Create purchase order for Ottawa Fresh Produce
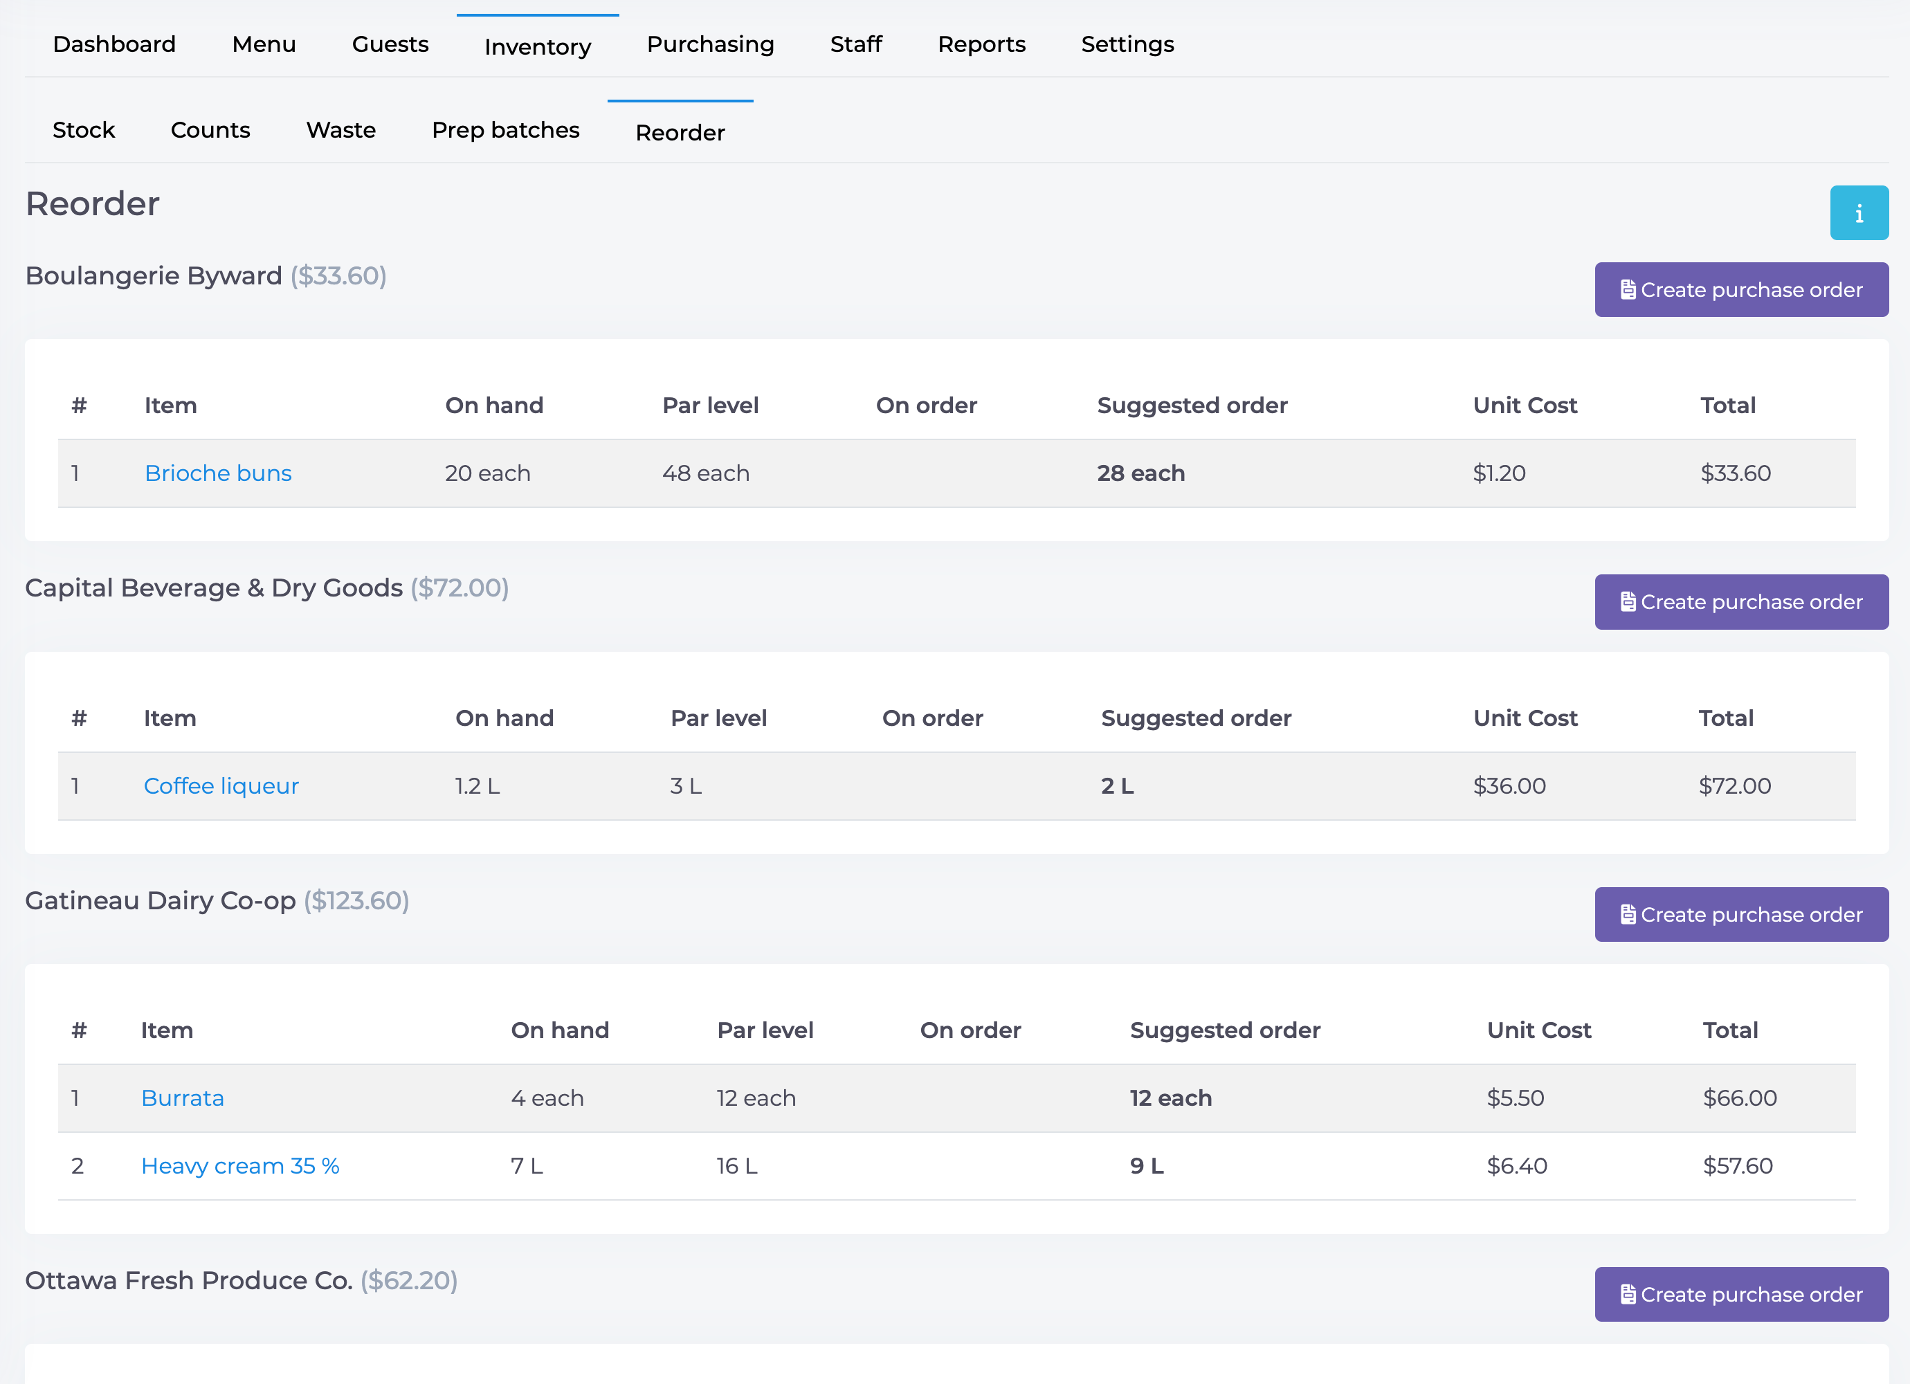 1740,1295
